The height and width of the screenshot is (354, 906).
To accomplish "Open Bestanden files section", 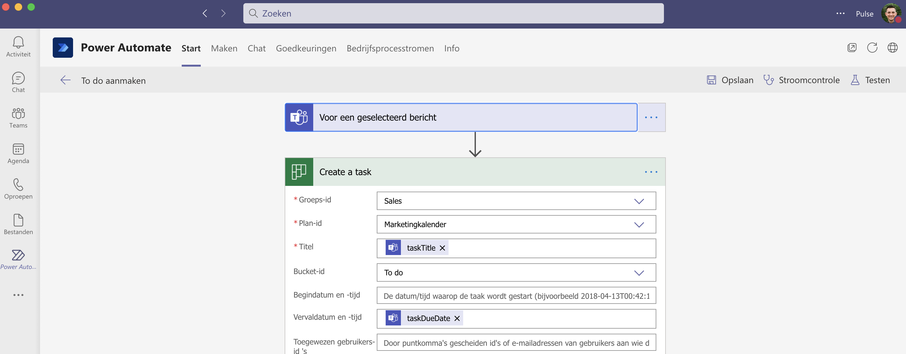I will pos(18,224).
